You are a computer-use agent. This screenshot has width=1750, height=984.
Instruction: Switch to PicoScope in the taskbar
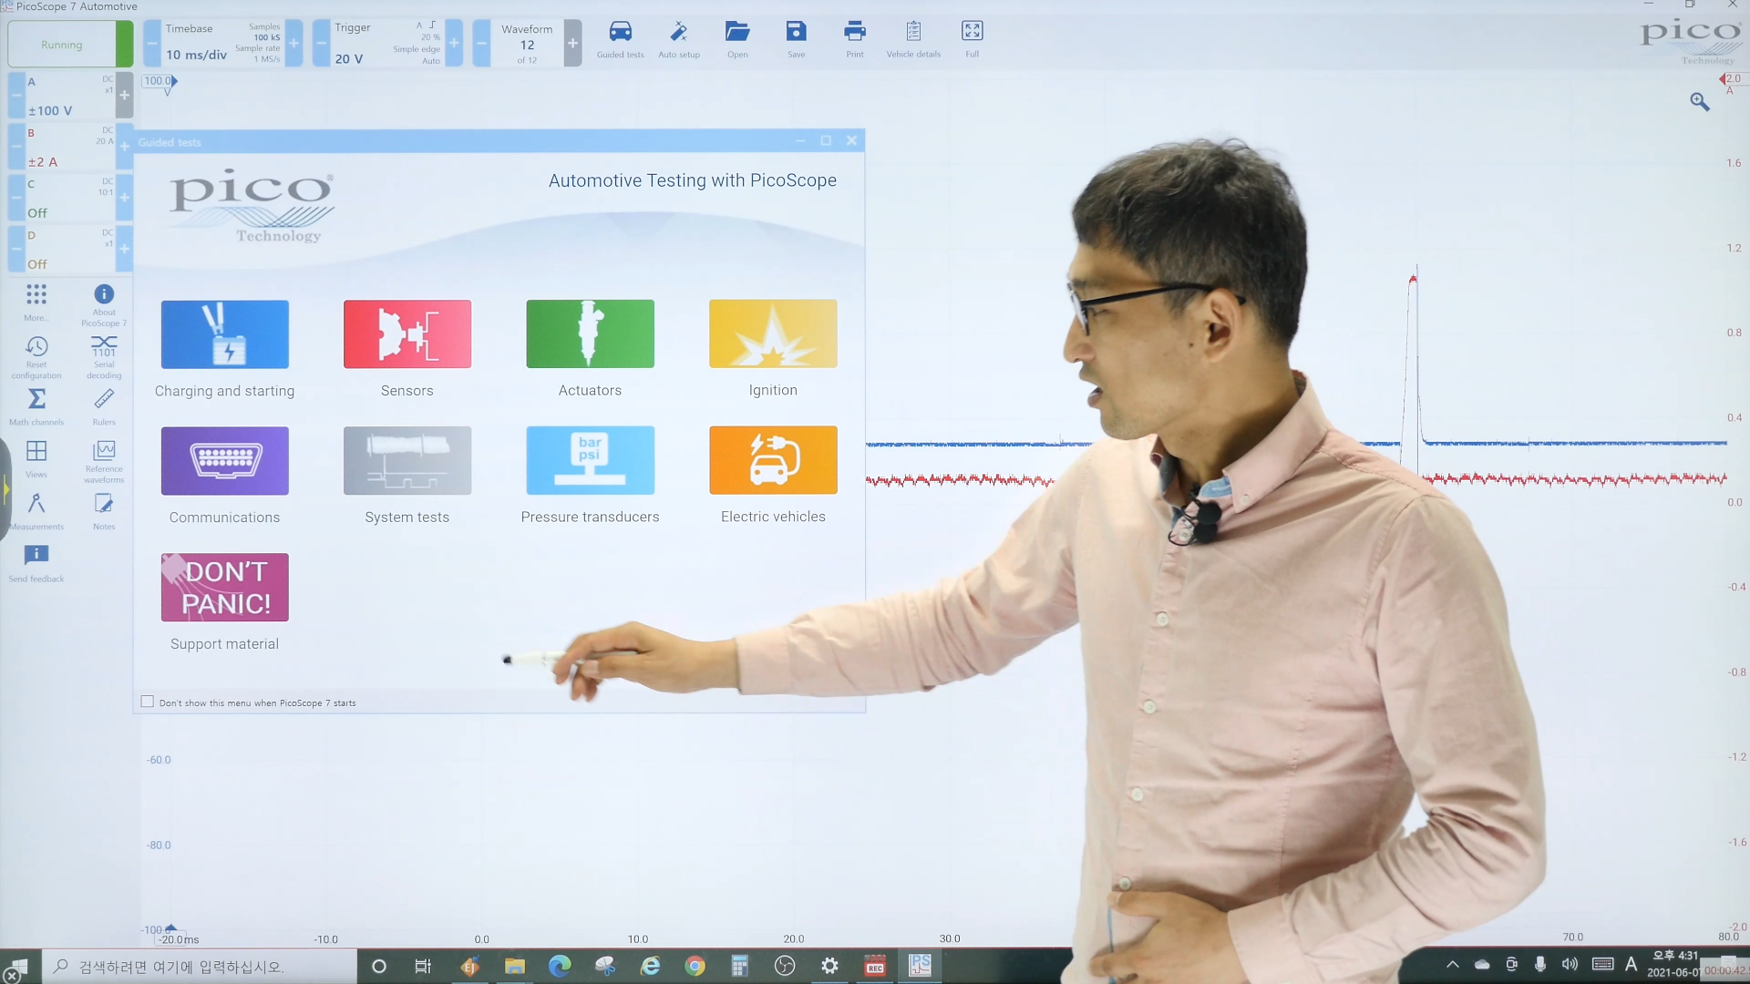pyautogui.click(x=920, y=966)
